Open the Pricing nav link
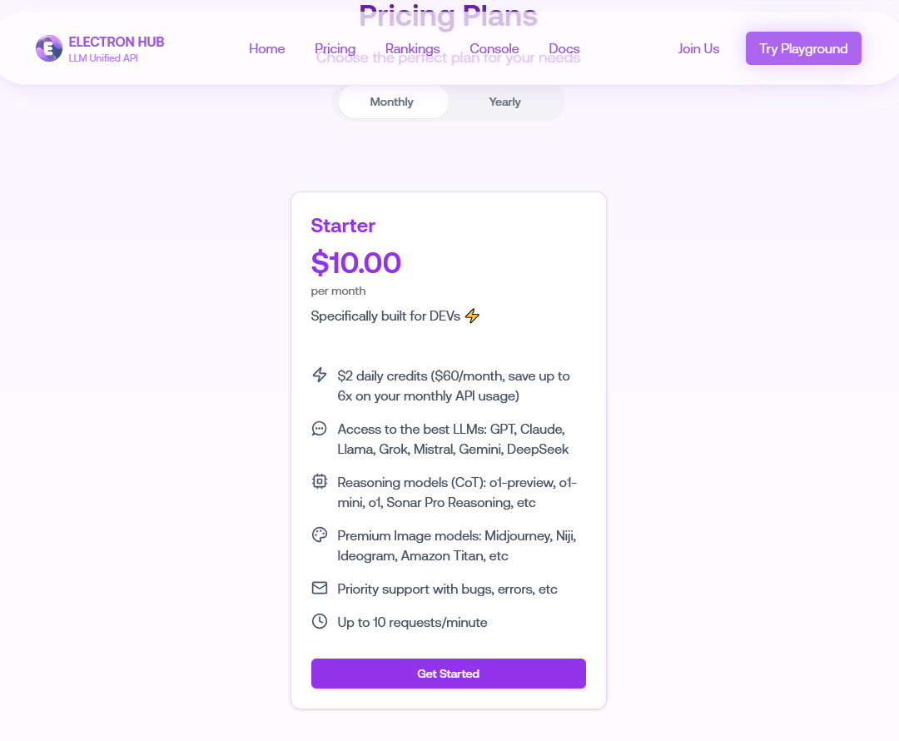899x741 pixels. pos(335,49)
